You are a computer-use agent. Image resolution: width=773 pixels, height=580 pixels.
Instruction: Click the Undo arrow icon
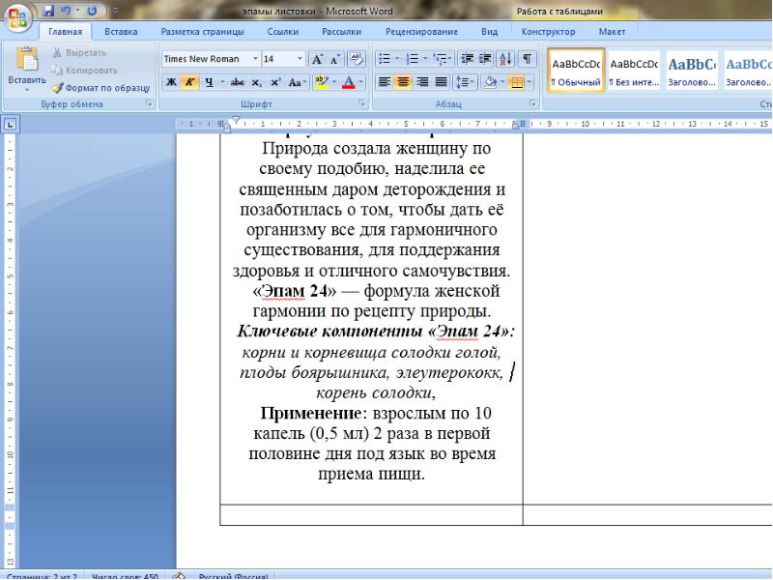tap(67, 11)
